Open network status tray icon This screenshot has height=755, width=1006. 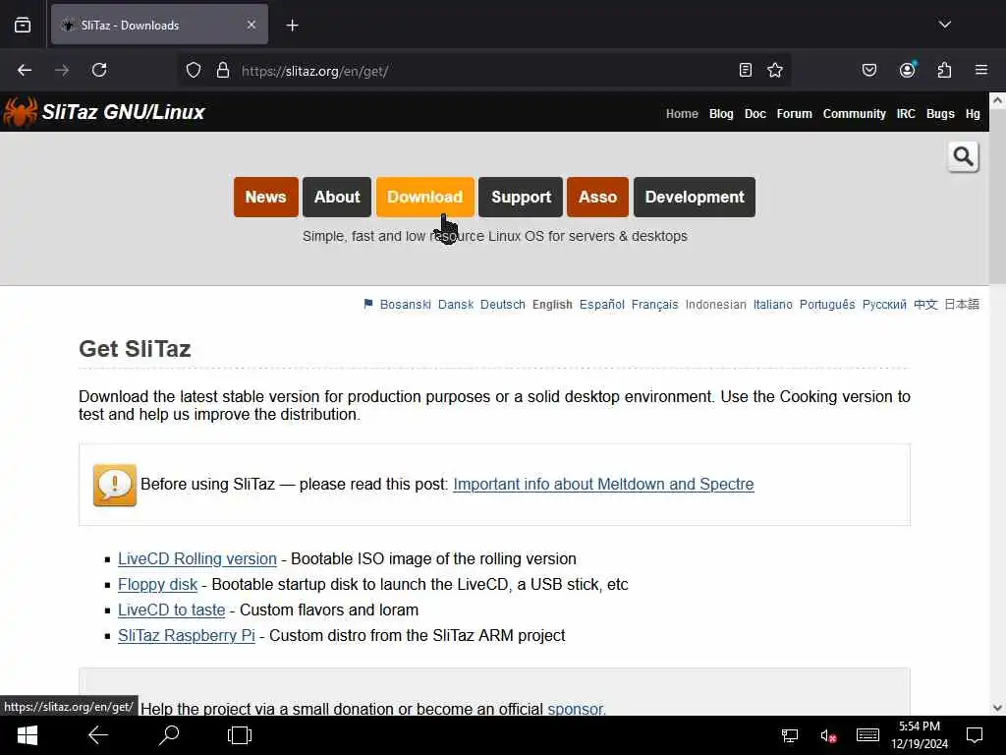[789, 735]
